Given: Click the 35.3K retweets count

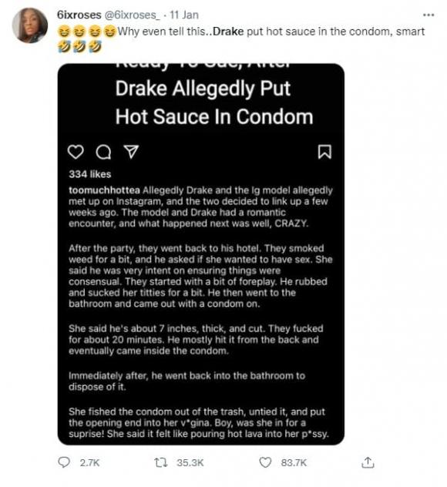Looking at the screenshot, I should (190, 463).
